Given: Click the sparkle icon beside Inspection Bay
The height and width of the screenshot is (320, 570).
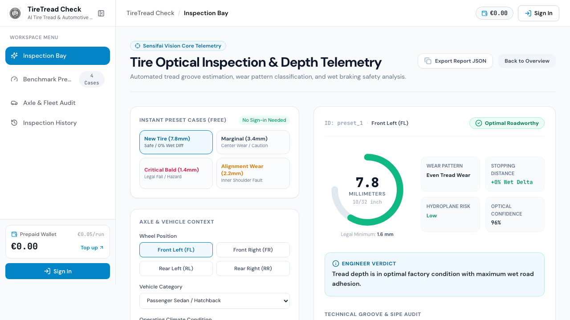Looking at the screenshot, I should (14, 56).
